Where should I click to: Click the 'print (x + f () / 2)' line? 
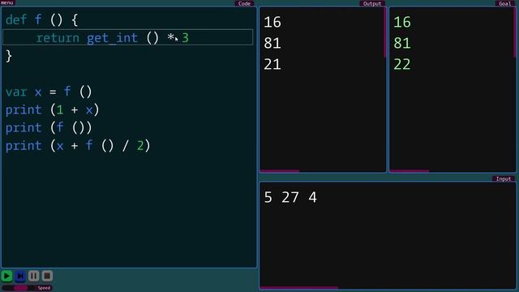pos(78,145)
